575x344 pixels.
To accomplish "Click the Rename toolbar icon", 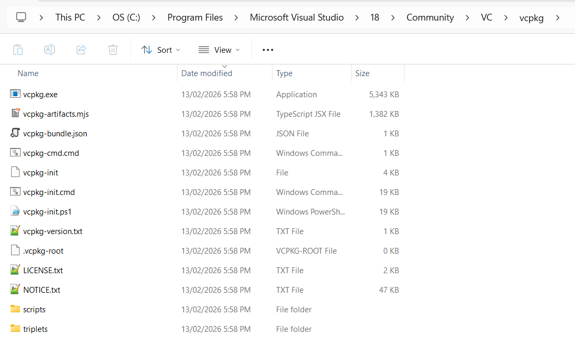I will click(x=50, y=50).
